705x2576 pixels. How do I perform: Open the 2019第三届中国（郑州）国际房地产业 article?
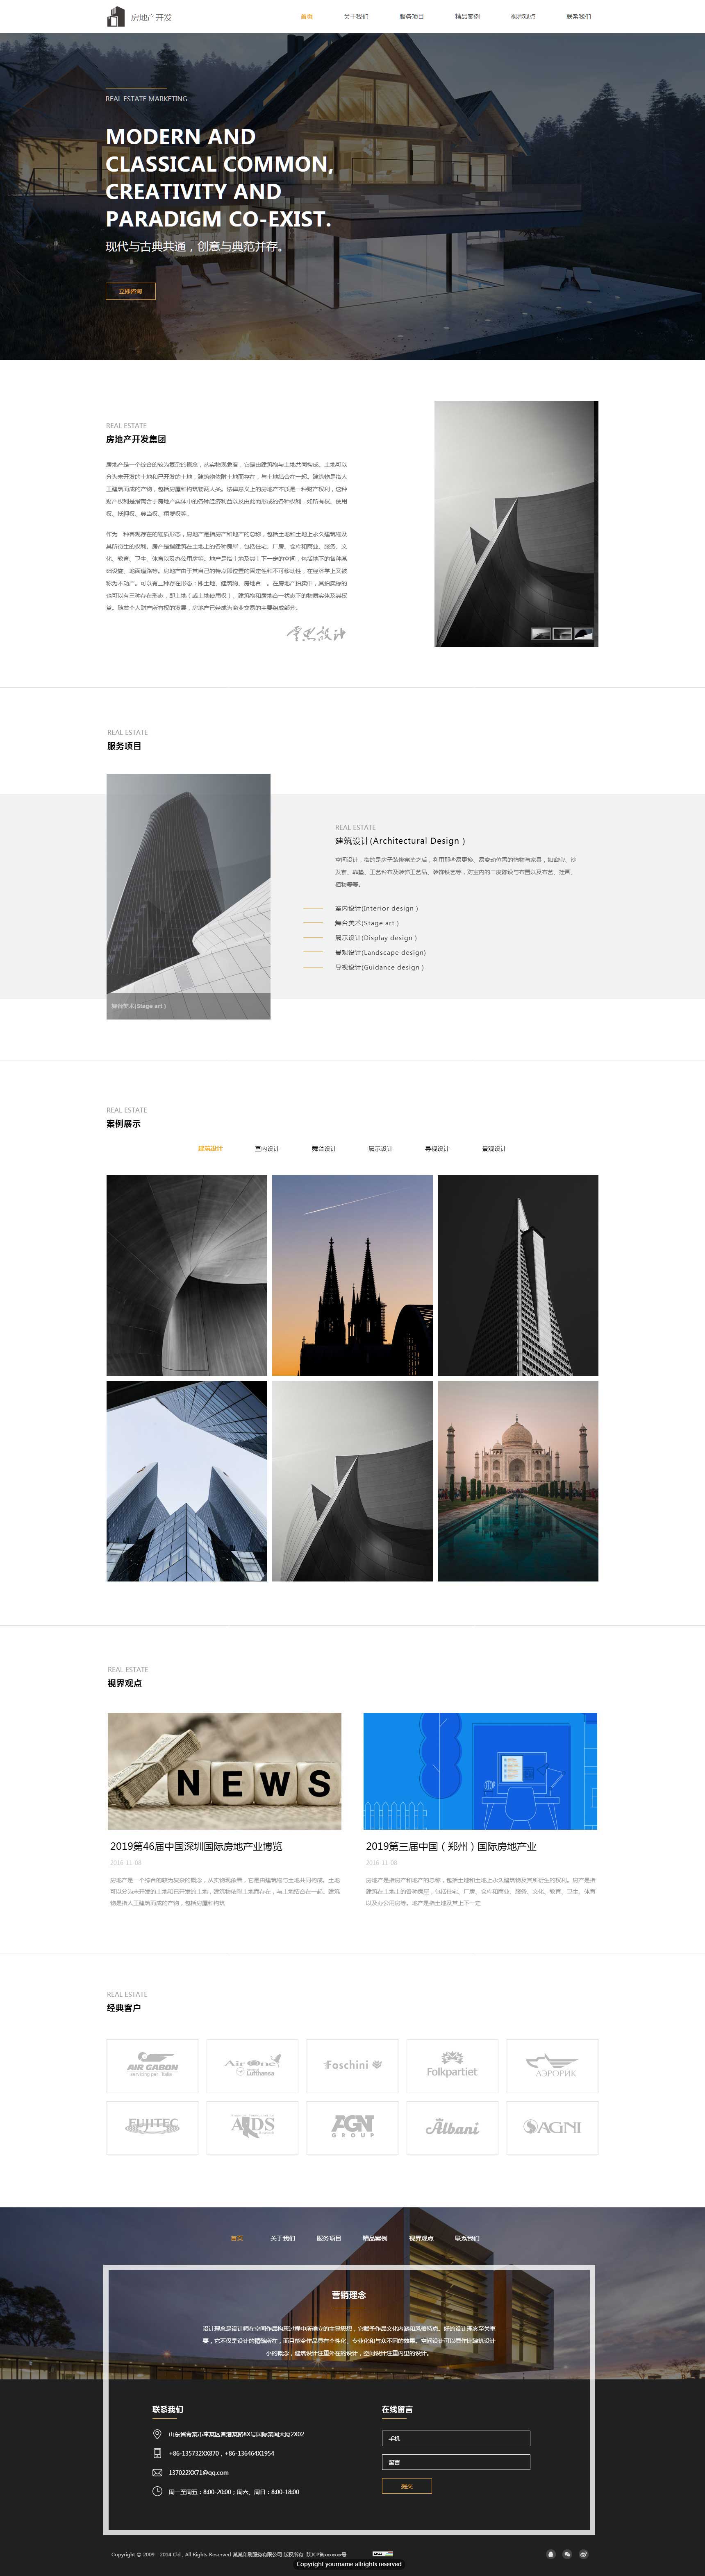451,1846
